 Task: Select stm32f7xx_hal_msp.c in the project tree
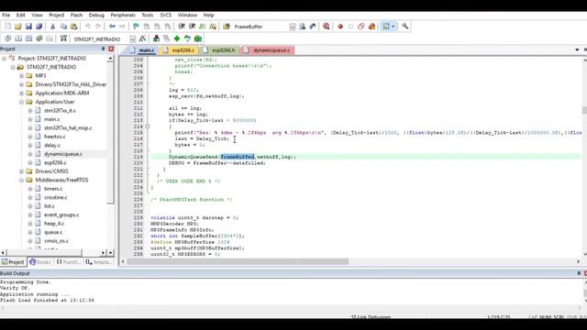pos(68,128)
